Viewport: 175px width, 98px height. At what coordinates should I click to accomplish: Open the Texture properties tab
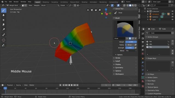coord(143,86)
